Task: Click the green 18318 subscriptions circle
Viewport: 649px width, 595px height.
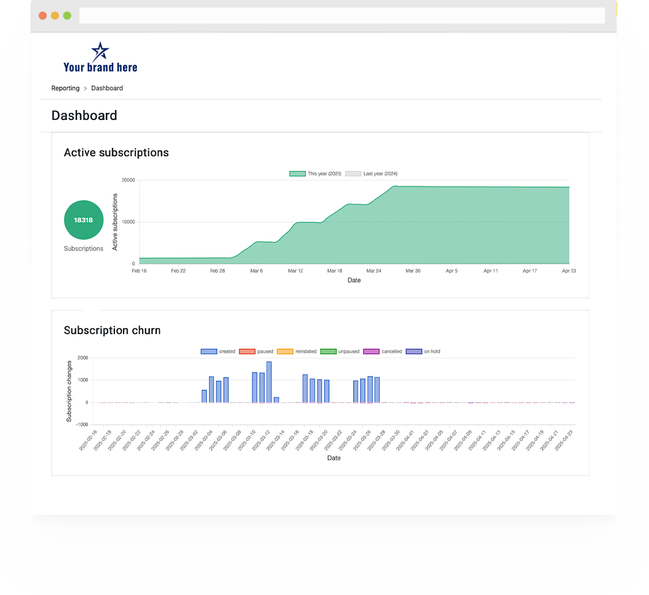Action: (x=84, y=220)
